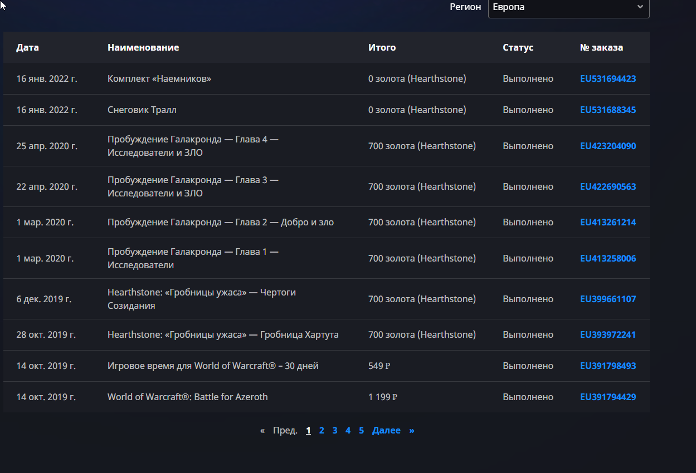This screenshot has width=696, height=473.
Task: Select World of Warcraft 30 дней game time
Action: click(x=213, y=366)
